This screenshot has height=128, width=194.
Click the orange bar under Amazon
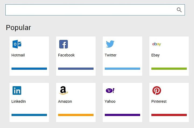pos(76,115)
